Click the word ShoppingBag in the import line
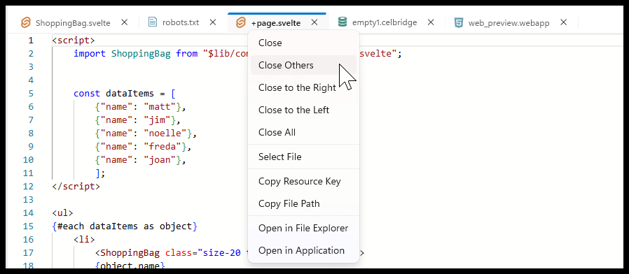This screenshot has width=629, height=274. (141, 54)
